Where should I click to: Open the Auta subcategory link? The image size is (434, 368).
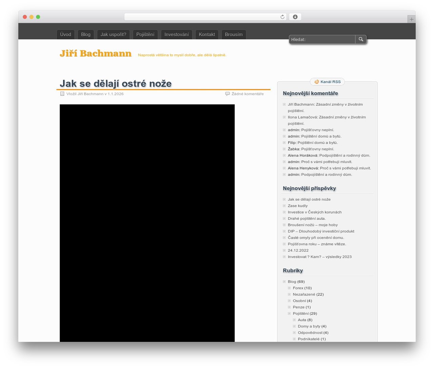click(302, 320)
